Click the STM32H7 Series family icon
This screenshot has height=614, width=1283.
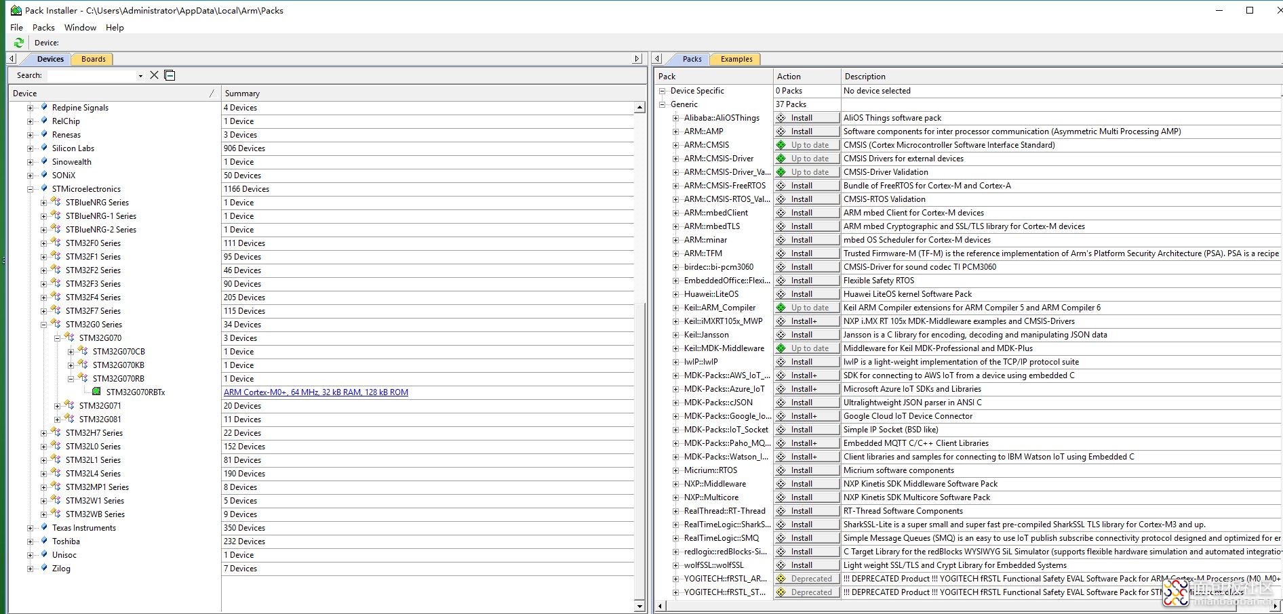(56, 432)
